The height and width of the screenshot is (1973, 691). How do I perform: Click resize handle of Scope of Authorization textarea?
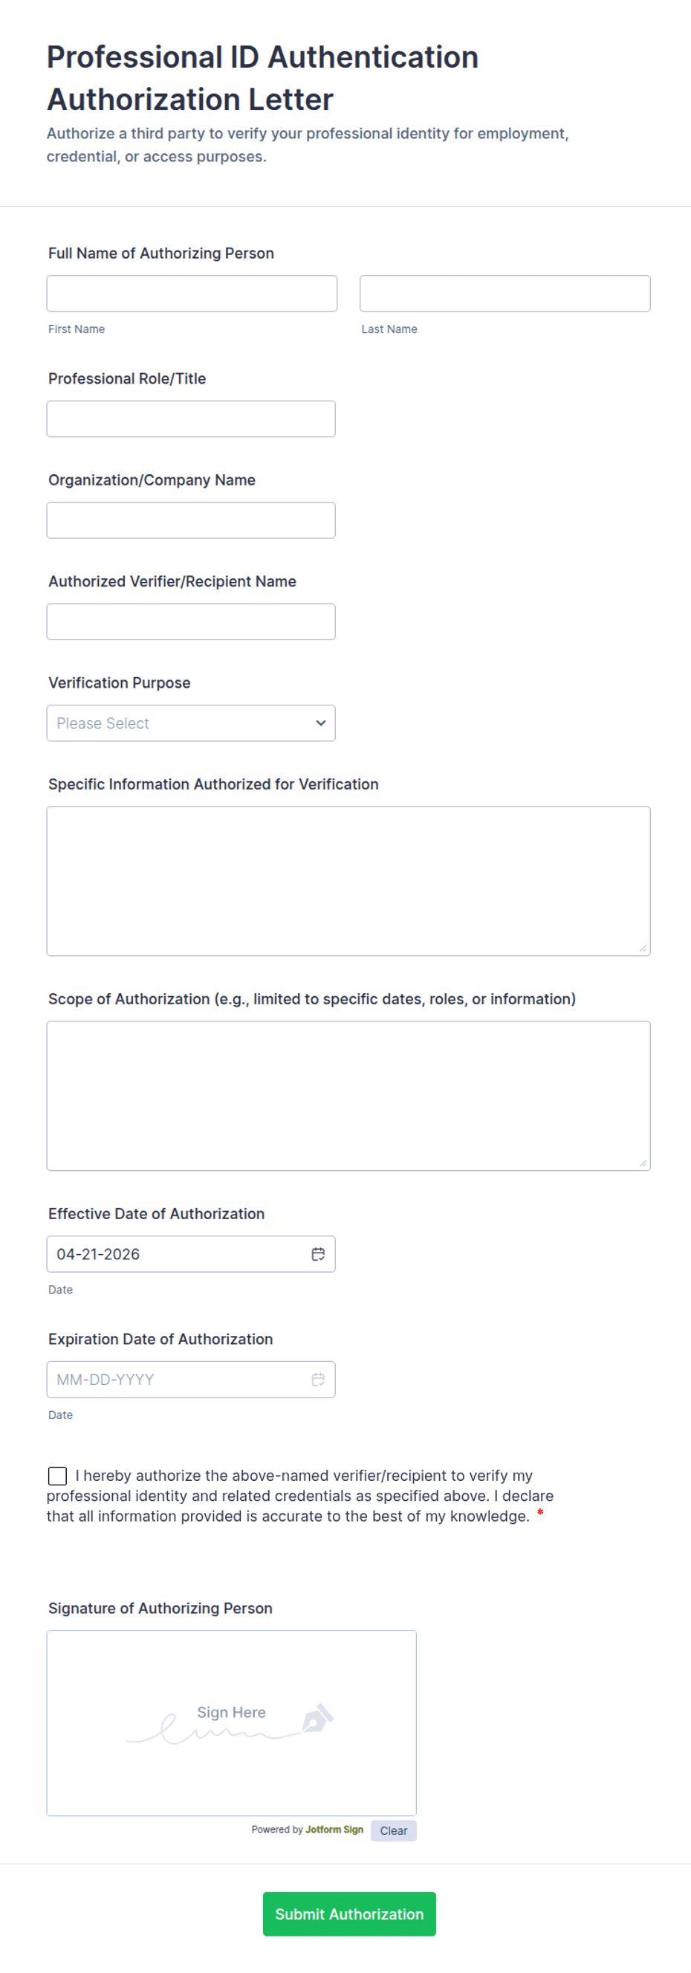pos(643,1163)
